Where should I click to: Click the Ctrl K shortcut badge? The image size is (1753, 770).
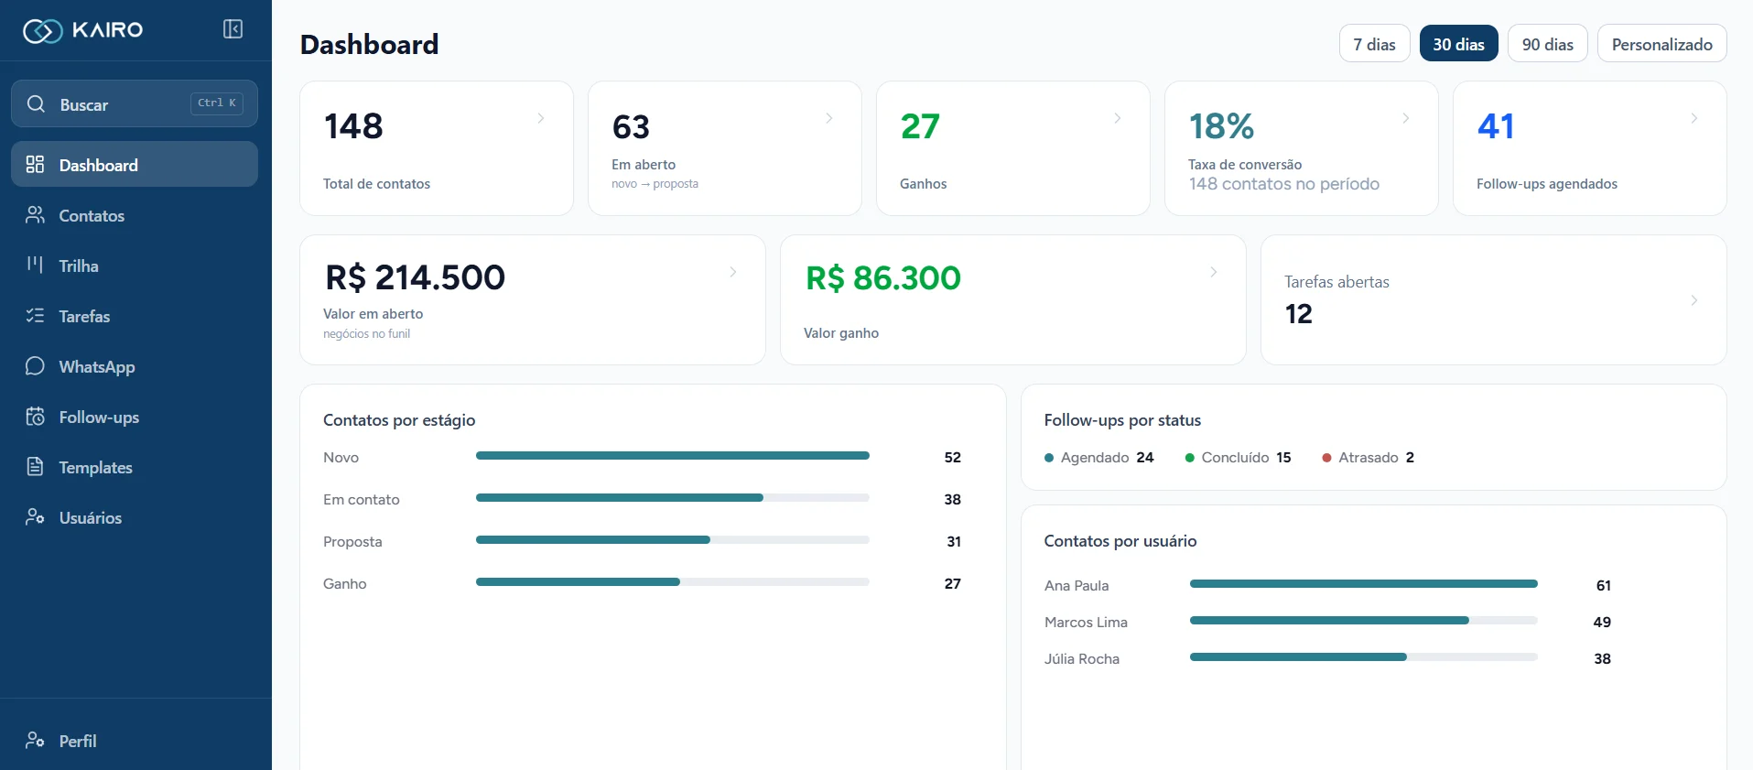coord(217,103)
